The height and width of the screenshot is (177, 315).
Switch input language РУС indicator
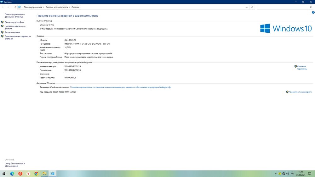pos(293,174)
